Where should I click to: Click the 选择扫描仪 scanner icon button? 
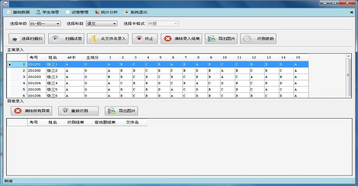27,39
